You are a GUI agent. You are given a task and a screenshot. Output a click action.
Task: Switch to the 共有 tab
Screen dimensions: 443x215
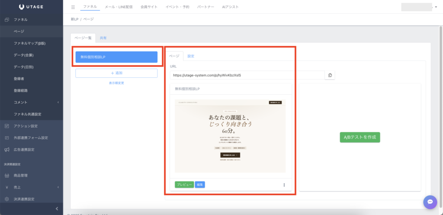click(x=103, y=38)
